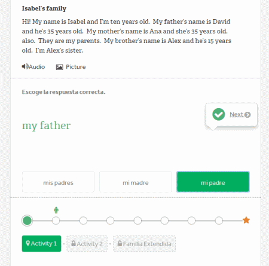The height and width of the screenshot is (266, 269).
Task: Select the "mi madre" answer
Action: point(136,182)
